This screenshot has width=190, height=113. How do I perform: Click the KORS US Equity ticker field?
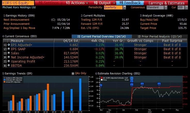click(18, 3)
